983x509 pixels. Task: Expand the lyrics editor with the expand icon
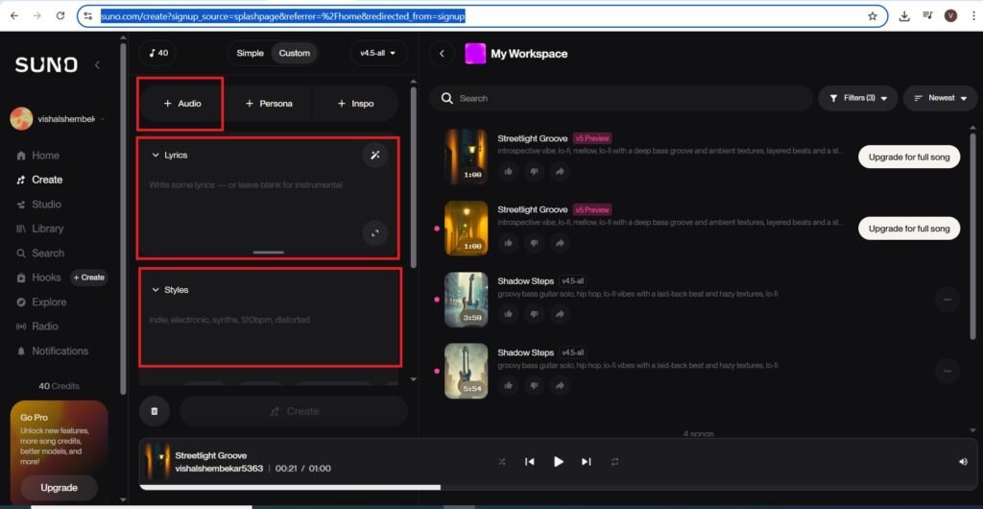pyautogui.click(x=375, y=232)
